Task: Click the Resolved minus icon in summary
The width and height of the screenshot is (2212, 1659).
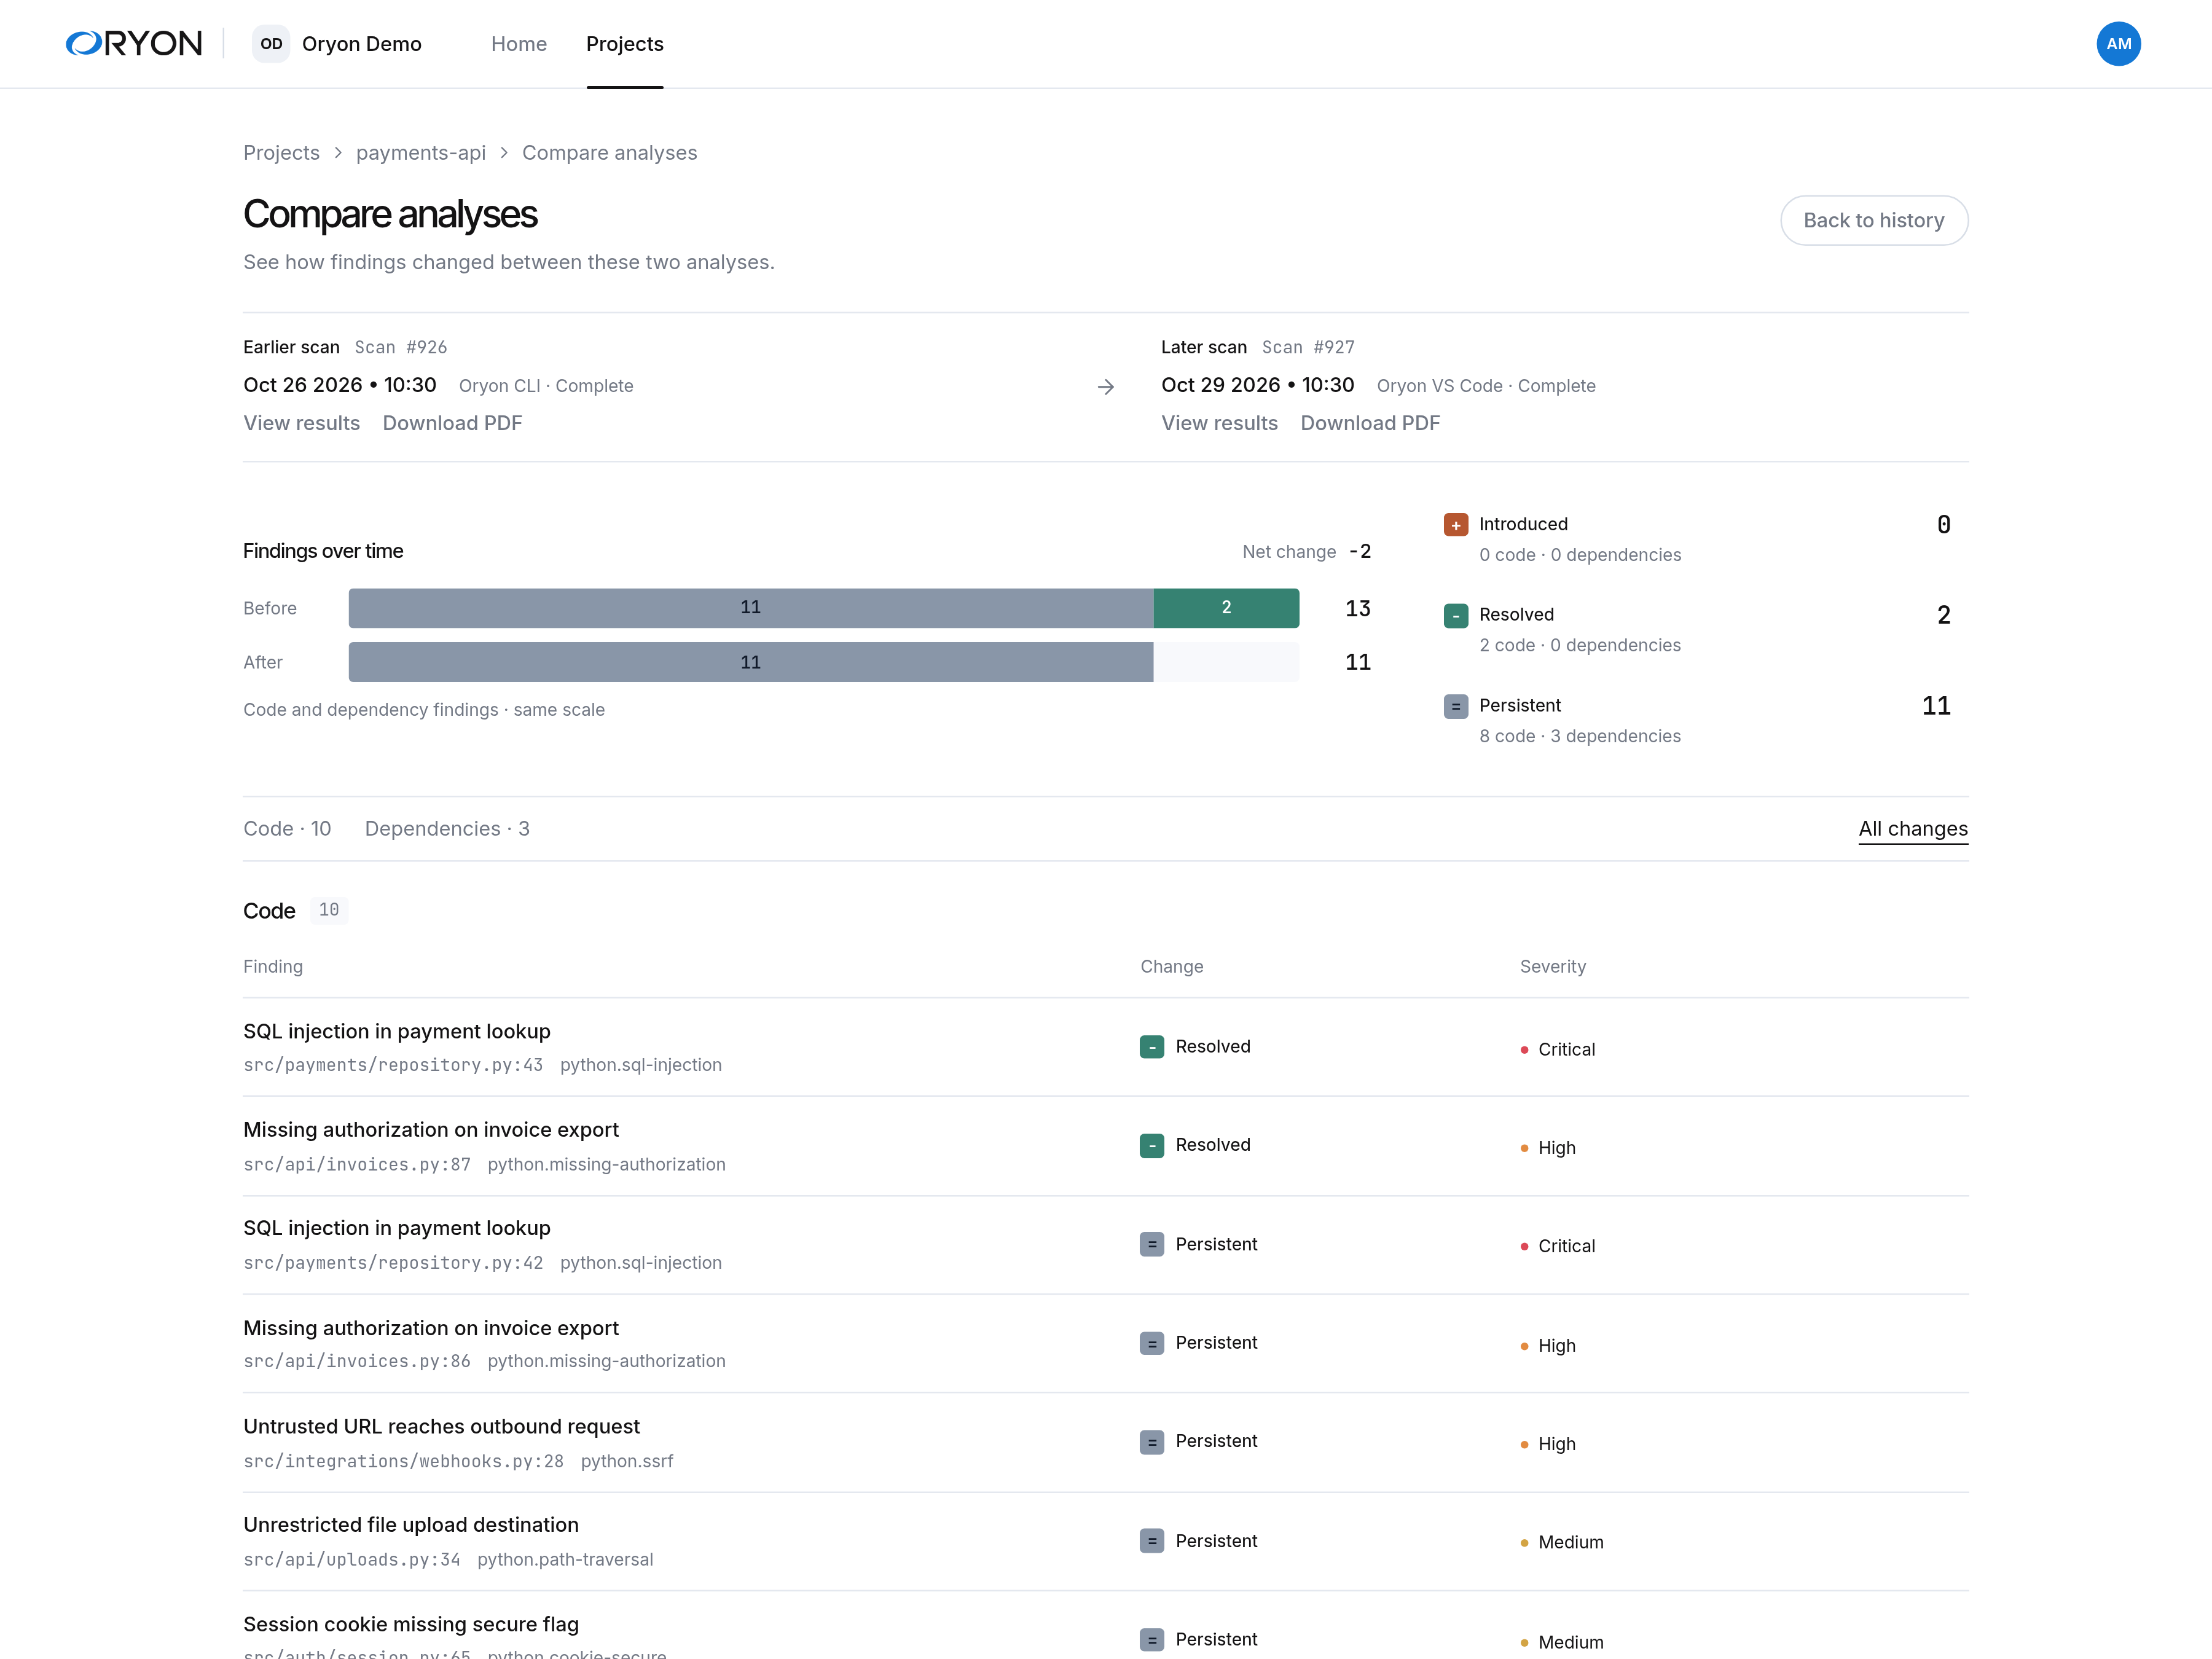Action: pos(1456,616)
